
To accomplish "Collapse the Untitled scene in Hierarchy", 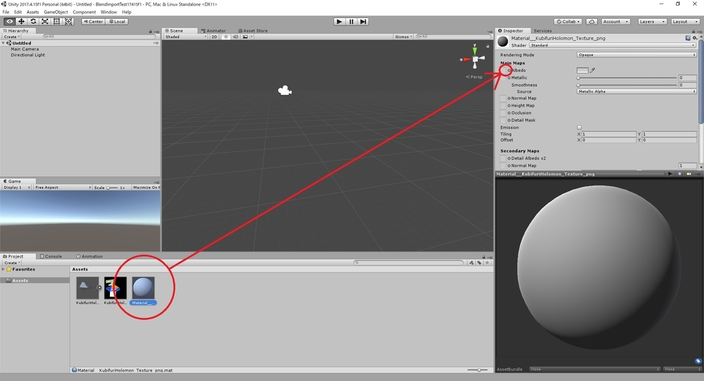I will (3, 43).
